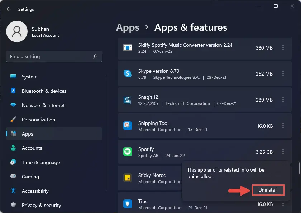
Task: Maximize the Settings window
Action: (x=276, y=6)
